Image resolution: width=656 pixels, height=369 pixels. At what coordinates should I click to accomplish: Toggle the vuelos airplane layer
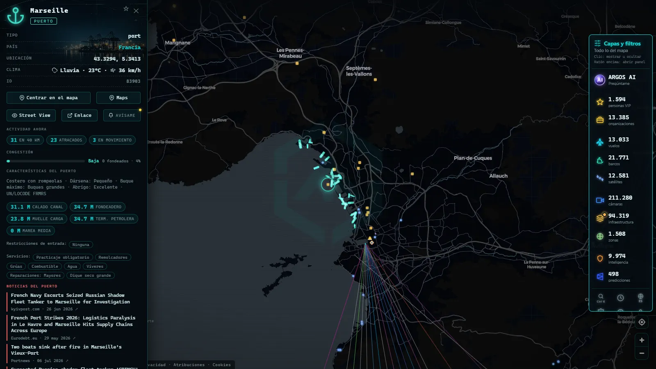pos(600,142)
